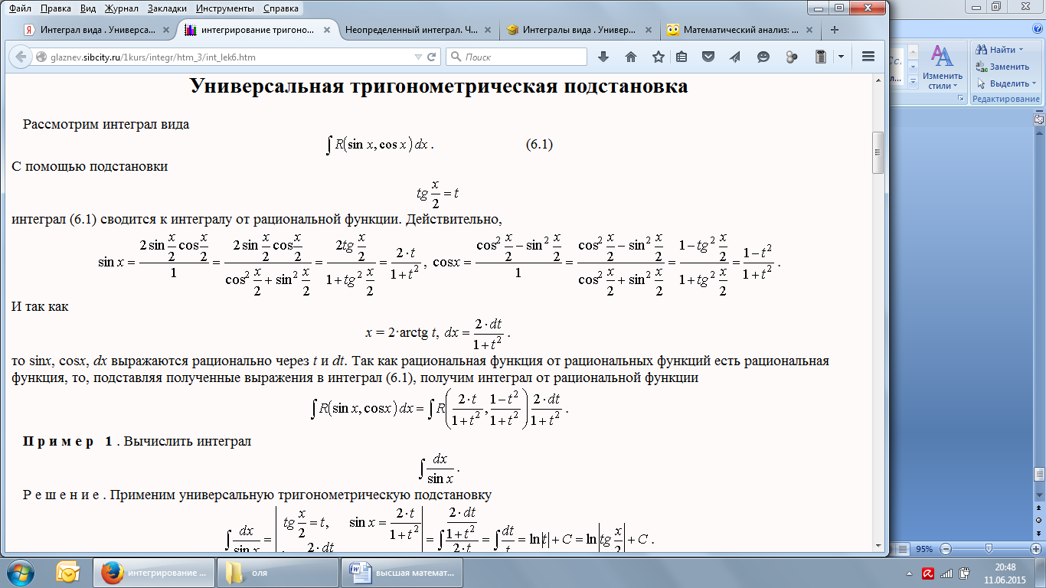Click browser page scrollbar thumb

pyautogui.click(x=878, y=152)
